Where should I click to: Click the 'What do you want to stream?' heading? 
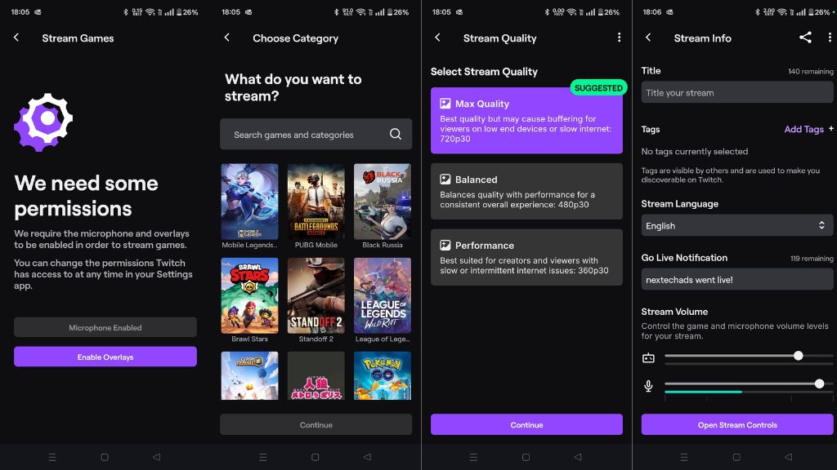pyautogui.click(x=293, y=87)
